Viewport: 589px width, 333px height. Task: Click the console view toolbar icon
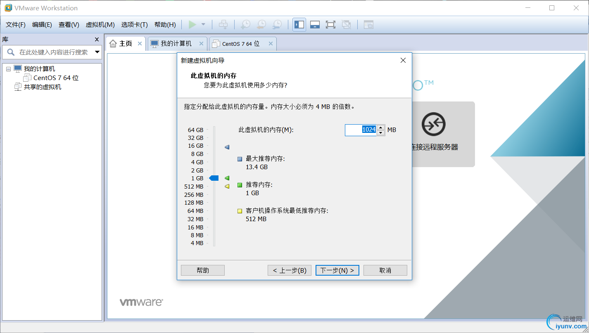click(x=368, y=25)
